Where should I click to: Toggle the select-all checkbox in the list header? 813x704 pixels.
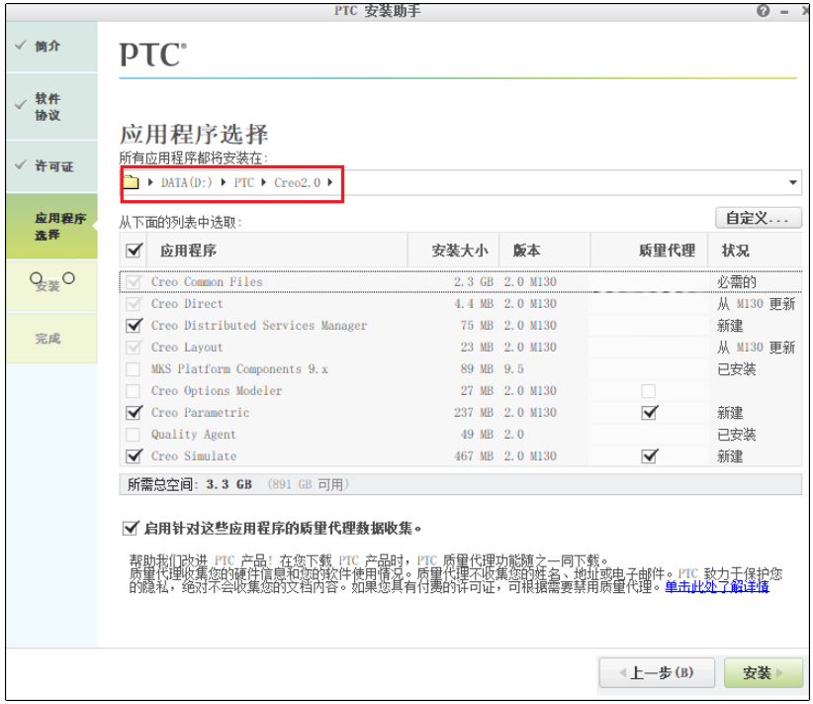click(x=135, y=251)
